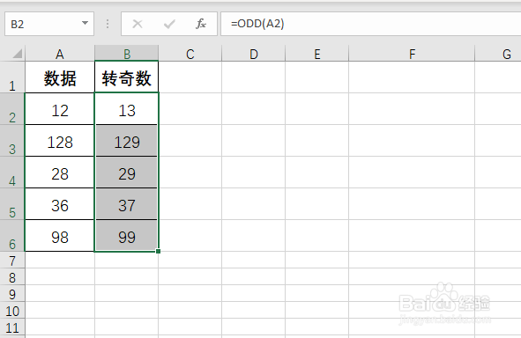Click the formula bar resize dots handle
521x338 pixels.
tap(108, 24)
